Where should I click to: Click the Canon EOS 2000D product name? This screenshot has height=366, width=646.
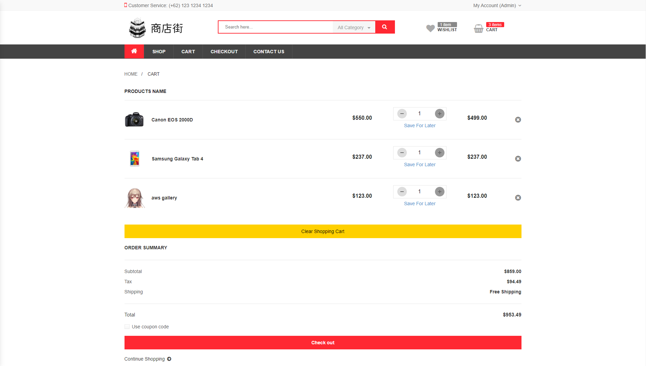pyautogui.click(x=172, y=120)
